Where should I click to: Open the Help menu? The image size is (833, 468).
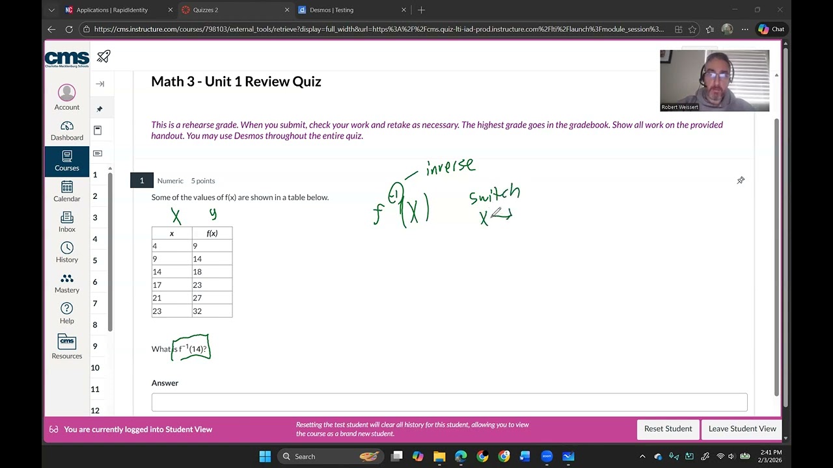tap(66, 313)
